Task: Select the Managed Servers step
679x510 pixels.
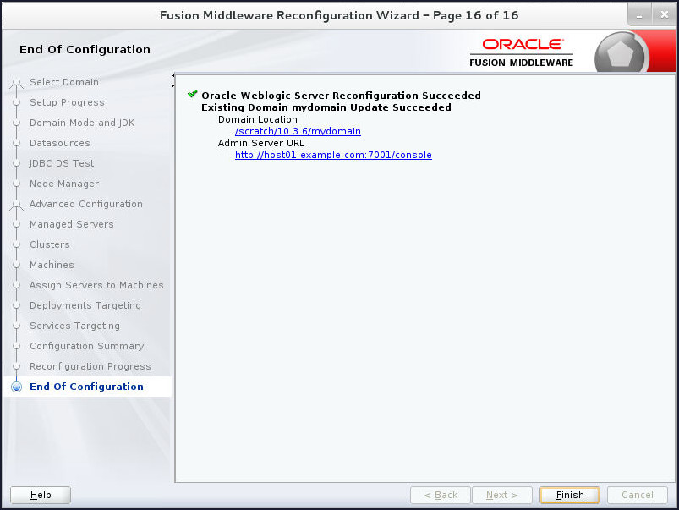Action: [x=71, y=224]
